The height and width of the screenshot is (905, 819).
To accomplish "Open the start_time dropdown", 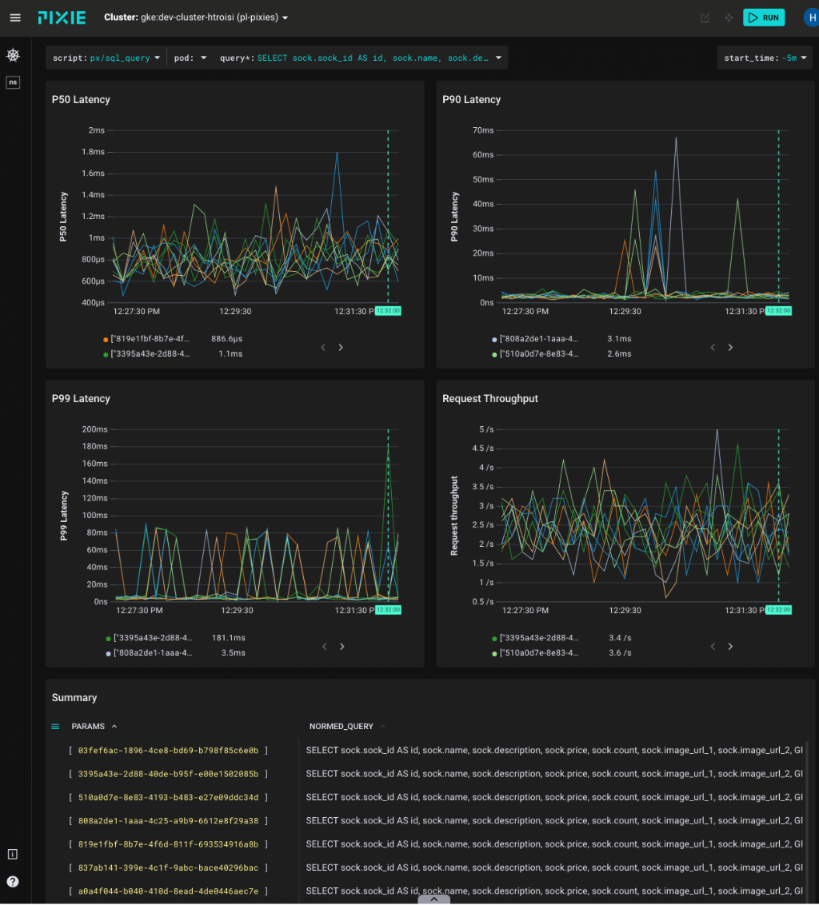I will 765,58.
